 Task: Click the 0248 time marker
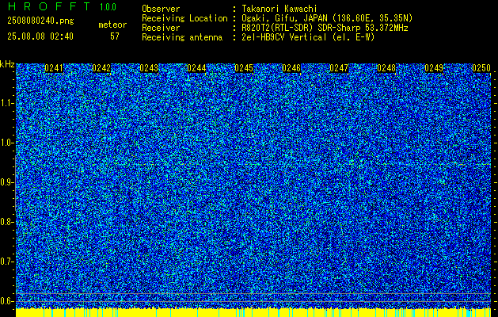pyautogui.click(x=386, y=68)
